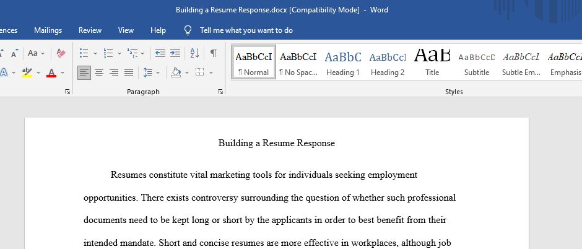Toggle Align Left formatting
This screenshot has height=249, width=582.
(x=84, y=72)
